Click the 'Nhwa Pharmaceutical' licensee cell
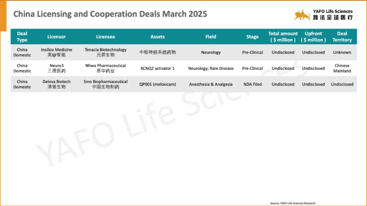 pos(105,68)
